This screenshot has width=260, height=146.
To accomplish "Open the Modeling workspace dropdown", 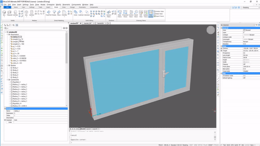I will click(x=251, y=7).
